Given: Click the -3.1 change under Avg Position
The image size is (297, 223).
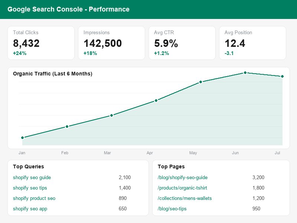Looking at the screenshot, I should click(x=229, y=53).
